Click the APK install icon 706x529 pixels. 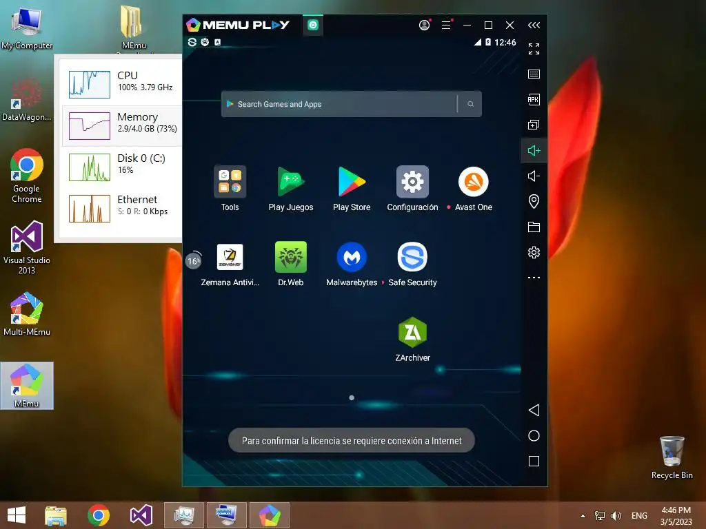[534, 99]
